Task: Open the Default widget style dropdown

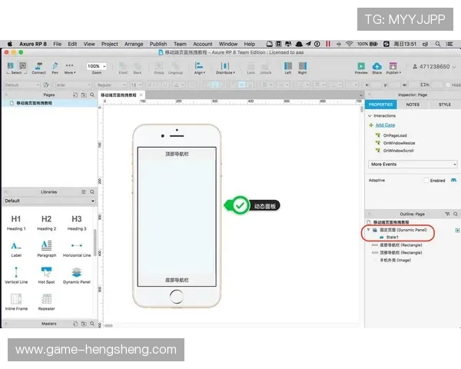Action: [22, 85]
